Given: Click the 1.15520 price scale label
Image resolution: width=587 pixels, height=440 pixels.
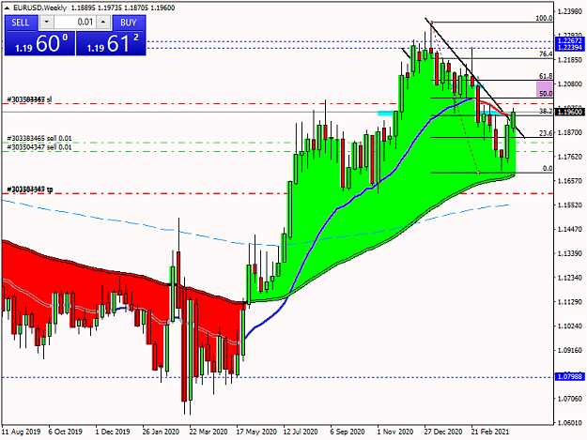Looking at the screenshot, I should 570,205.
